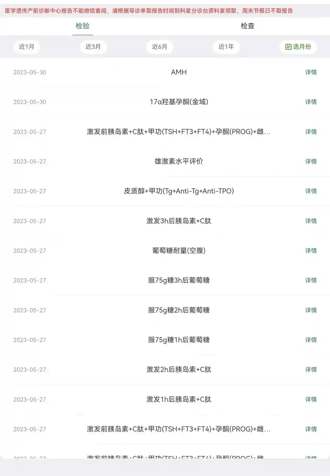The height and width of the screenshot is (476, 330).
Task: Select the 近1年 filter
Action: (226, 47)
